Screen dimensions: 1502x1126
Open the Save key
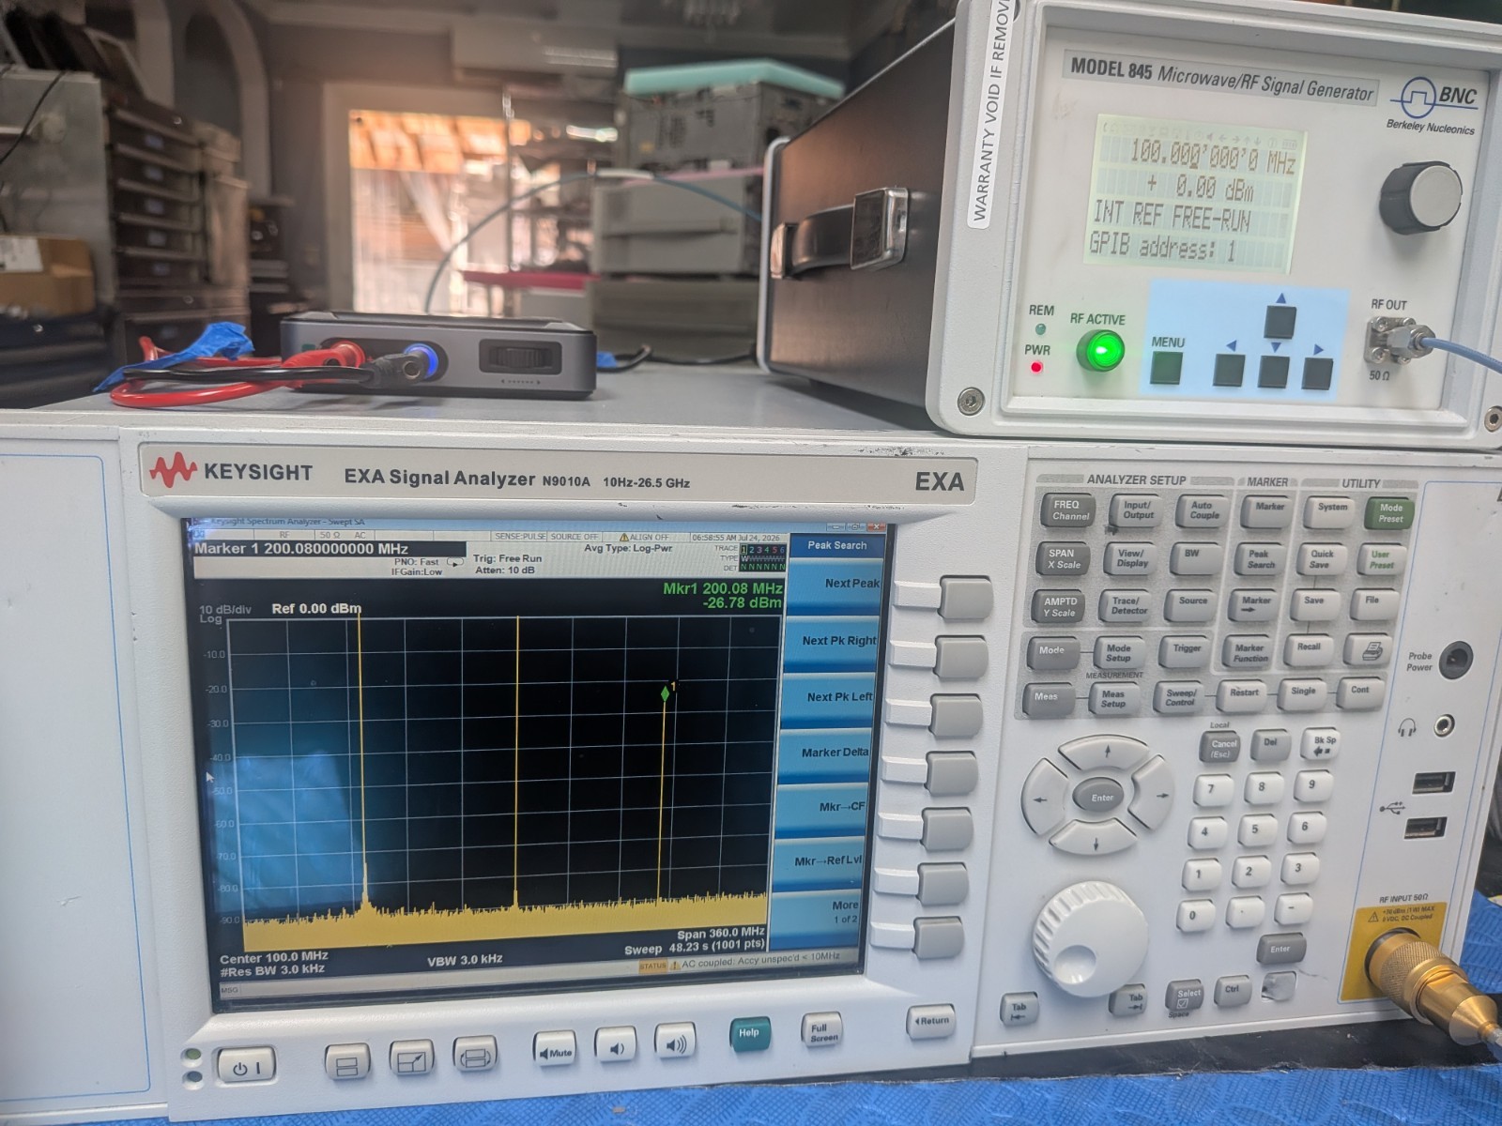click(x=1313, y=605)
